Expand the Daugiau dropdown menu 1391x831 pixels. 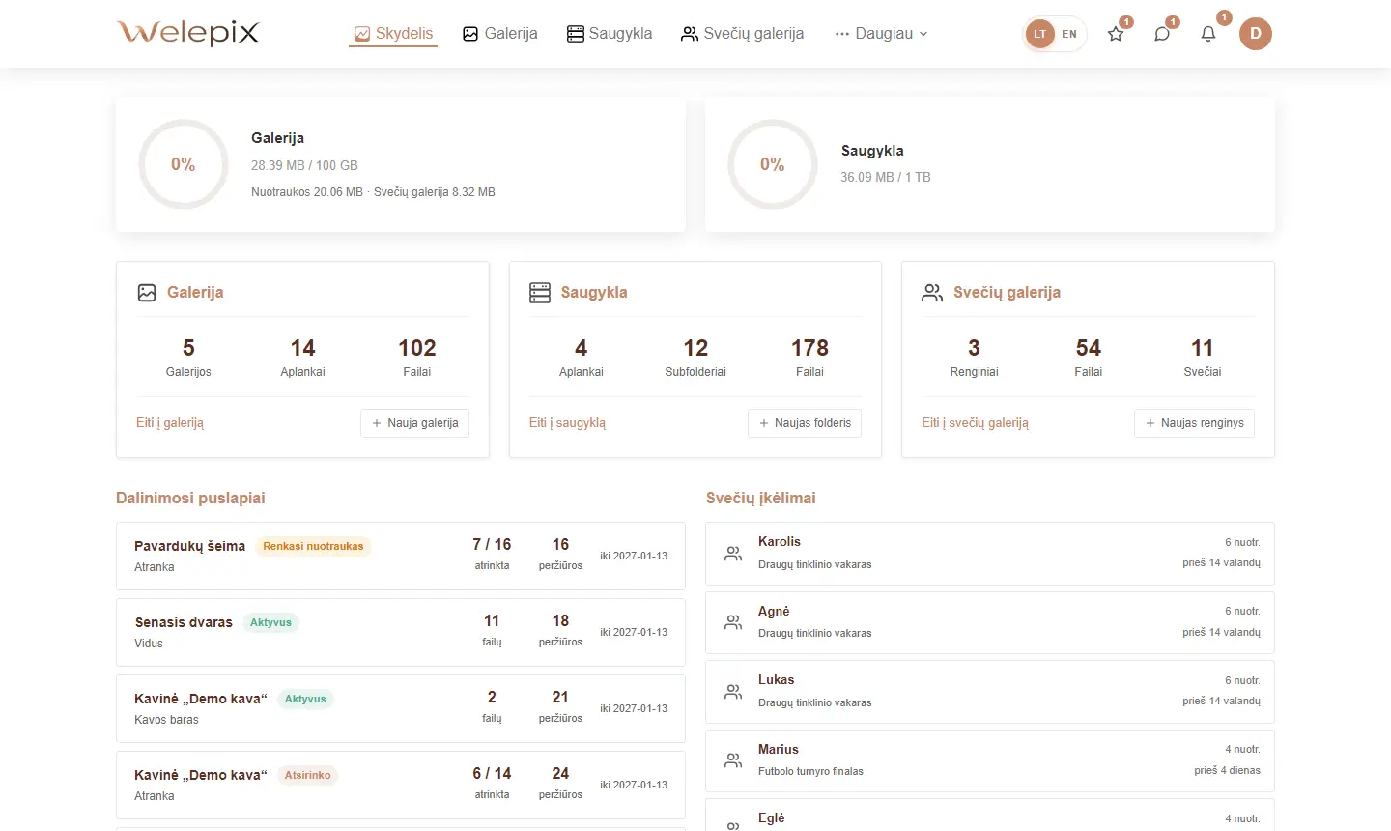coord(881,34)
